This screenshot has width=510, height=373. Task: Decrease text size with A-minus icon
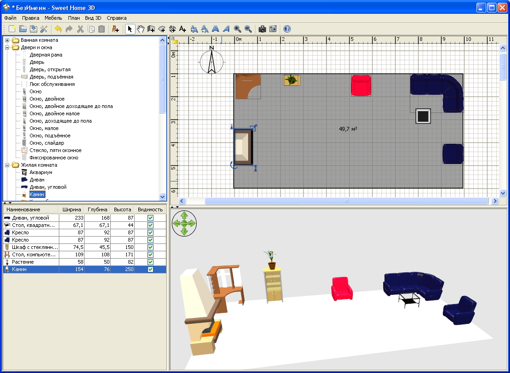point(205,29)
